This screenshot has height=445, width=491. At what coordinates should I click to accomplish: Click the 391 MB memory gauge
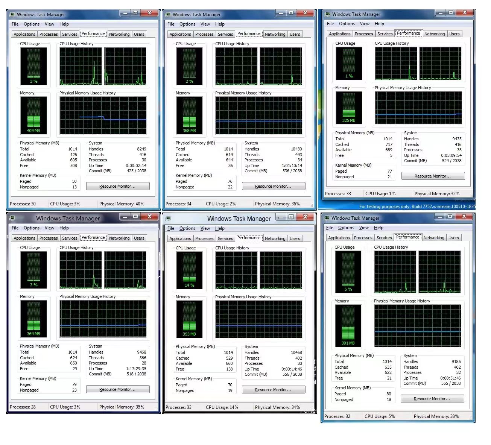tap(348, 325)
